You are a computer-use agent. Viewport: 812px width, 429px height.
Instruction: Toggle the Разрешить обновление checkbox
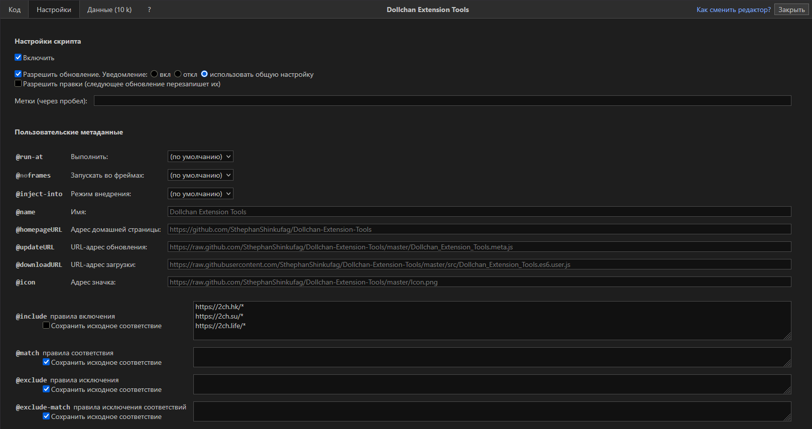pos(18,74)
